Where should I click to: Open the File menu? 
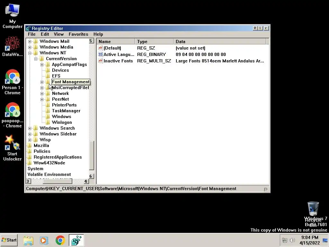(x=32, y=34)
